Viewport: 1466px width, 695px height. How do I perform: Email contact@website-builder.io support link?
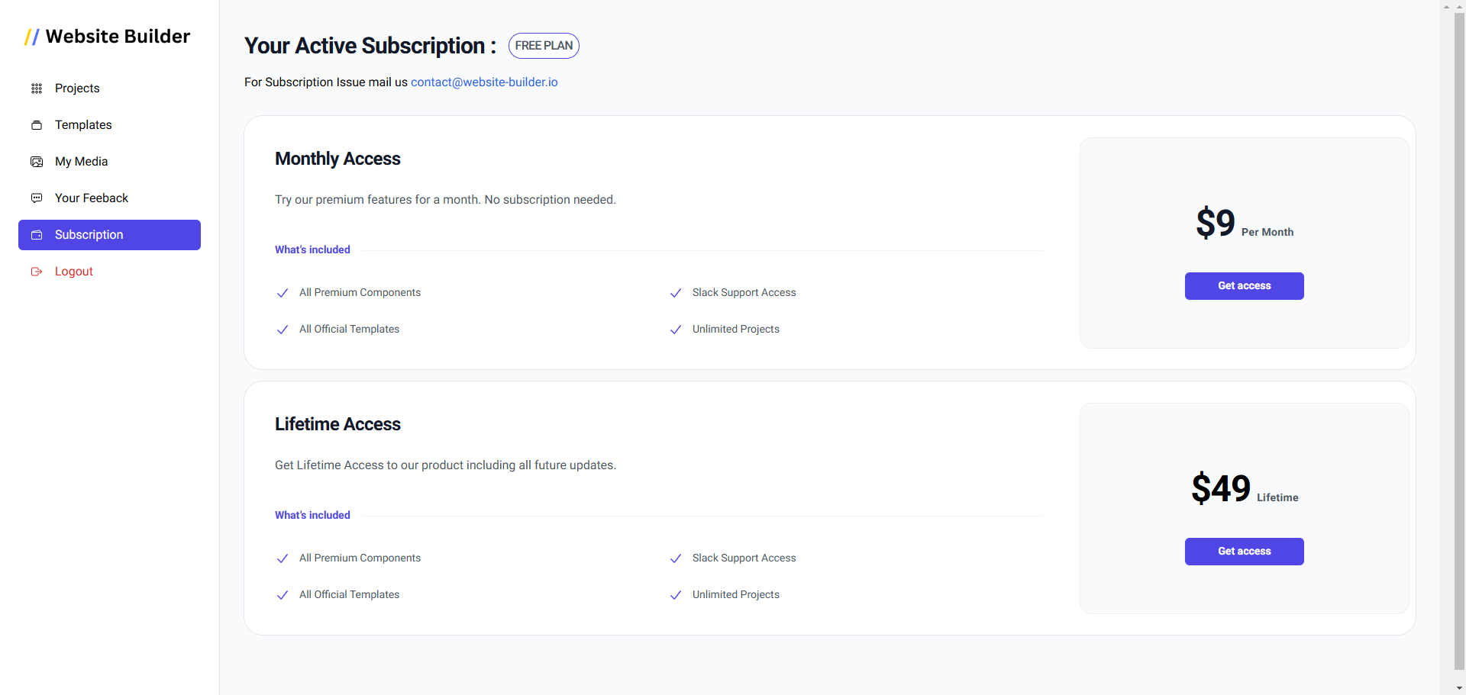(484, 82)
